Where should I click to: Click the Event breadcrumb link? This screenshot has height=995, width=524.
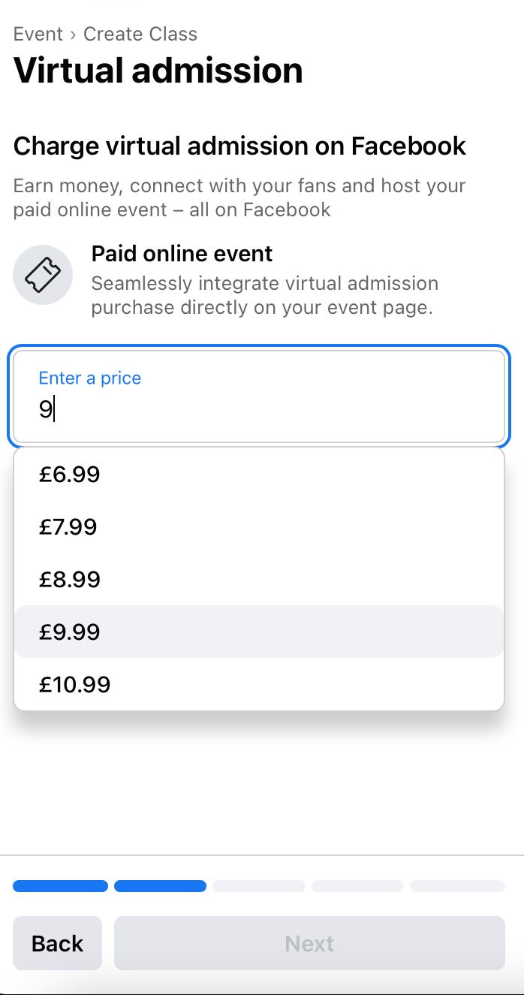click(38, 34)
